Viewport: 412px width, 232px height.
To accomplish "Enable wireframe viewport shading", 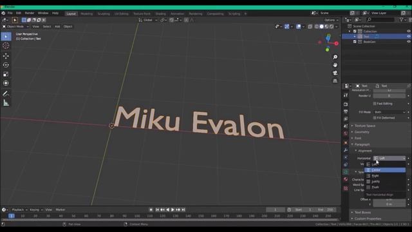I will click(x=317, y=26).
